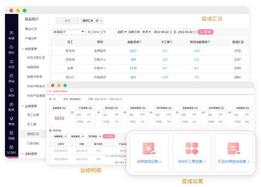Open the 业绩提成设置 link
Image resolution: width=261 pixels, height=187 pixels.
point(149,161)
